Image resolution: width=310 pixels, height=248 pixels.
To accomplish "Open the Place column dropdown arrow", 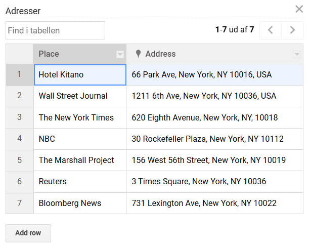I will click(x=120, y=55).
